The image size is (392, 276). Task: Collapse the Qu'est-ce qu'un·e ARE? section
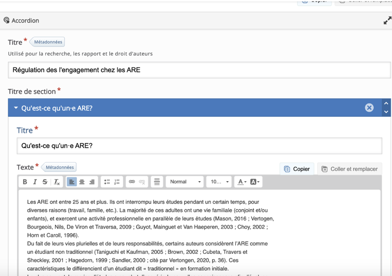click(x=16, y=108)
